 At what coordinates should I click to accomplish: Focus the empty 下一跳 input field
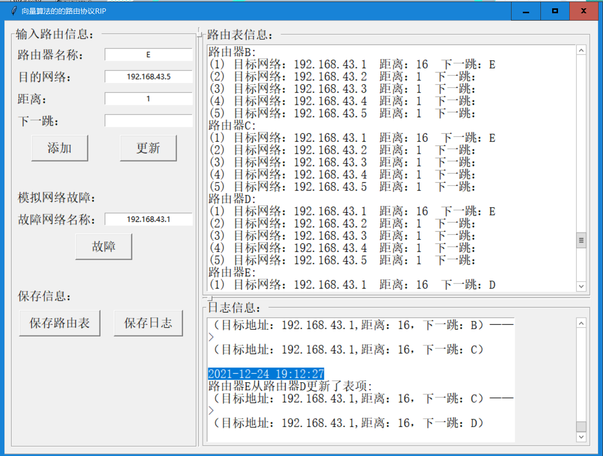point(149,121)
